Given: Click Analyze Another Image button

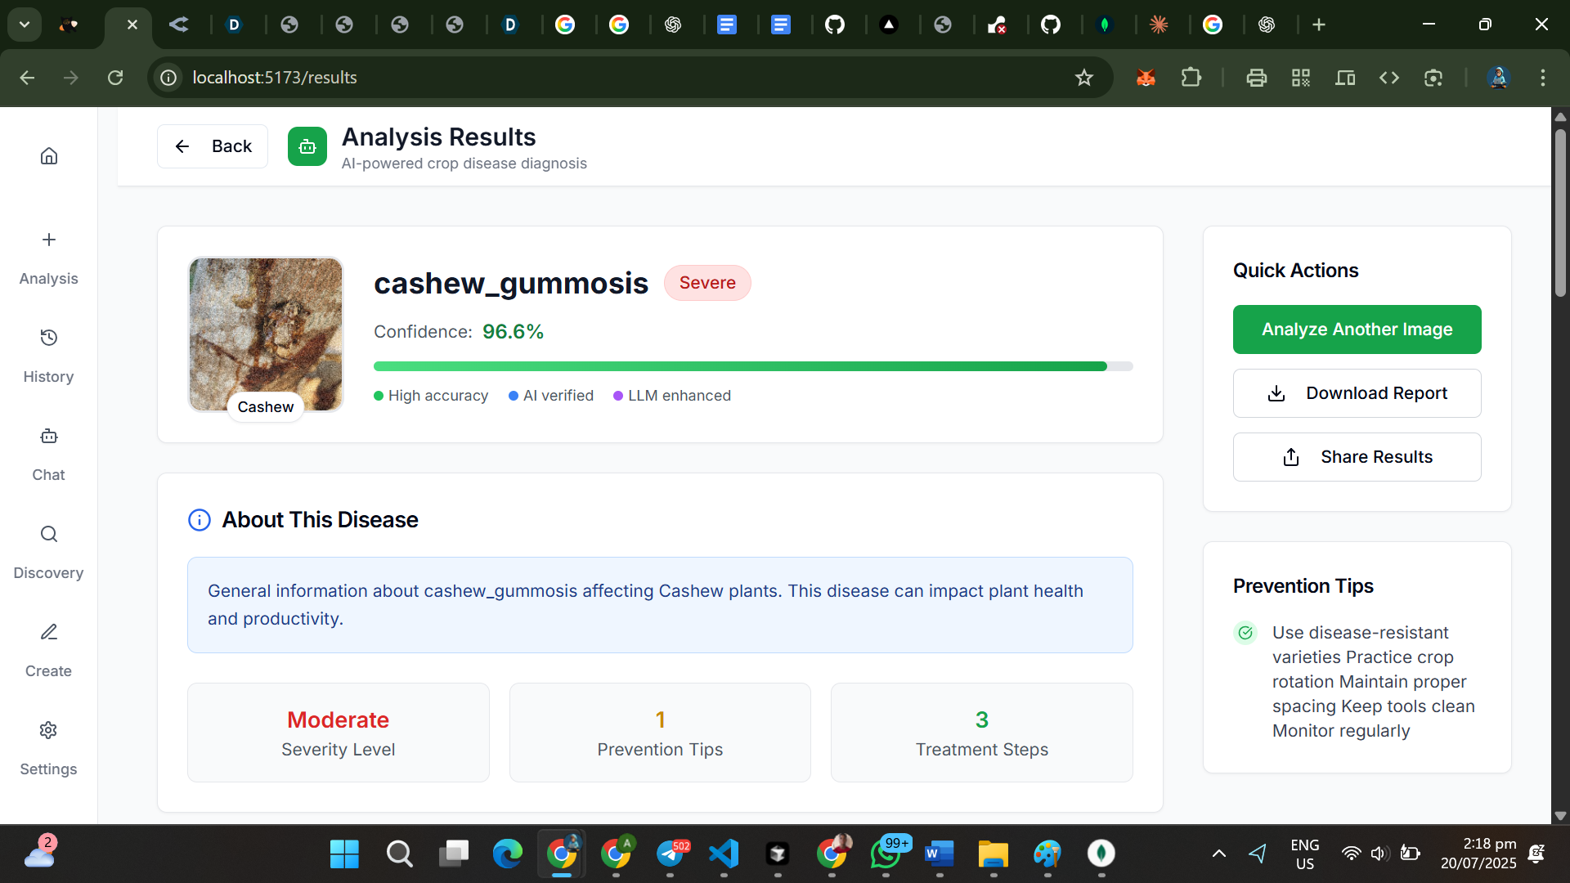Looking at the screenshot, I should pyautogui.click(x=1357, y=329).
